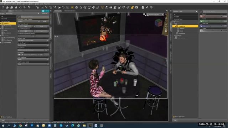Click the reset view circular arrow icon

pos(166,31)
